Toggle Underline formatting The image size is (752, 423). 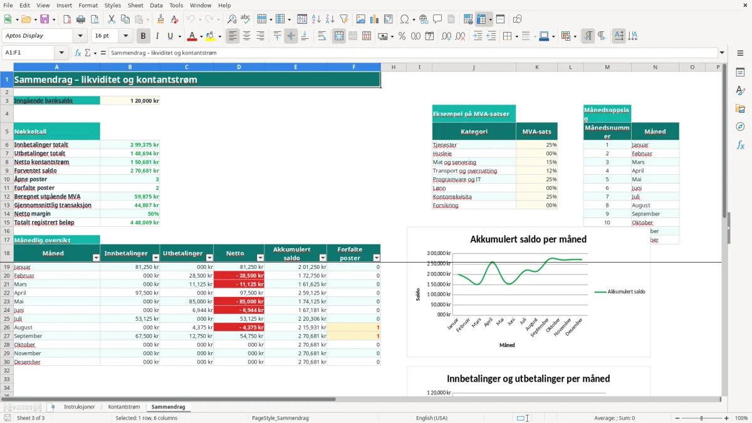point(170,36)
